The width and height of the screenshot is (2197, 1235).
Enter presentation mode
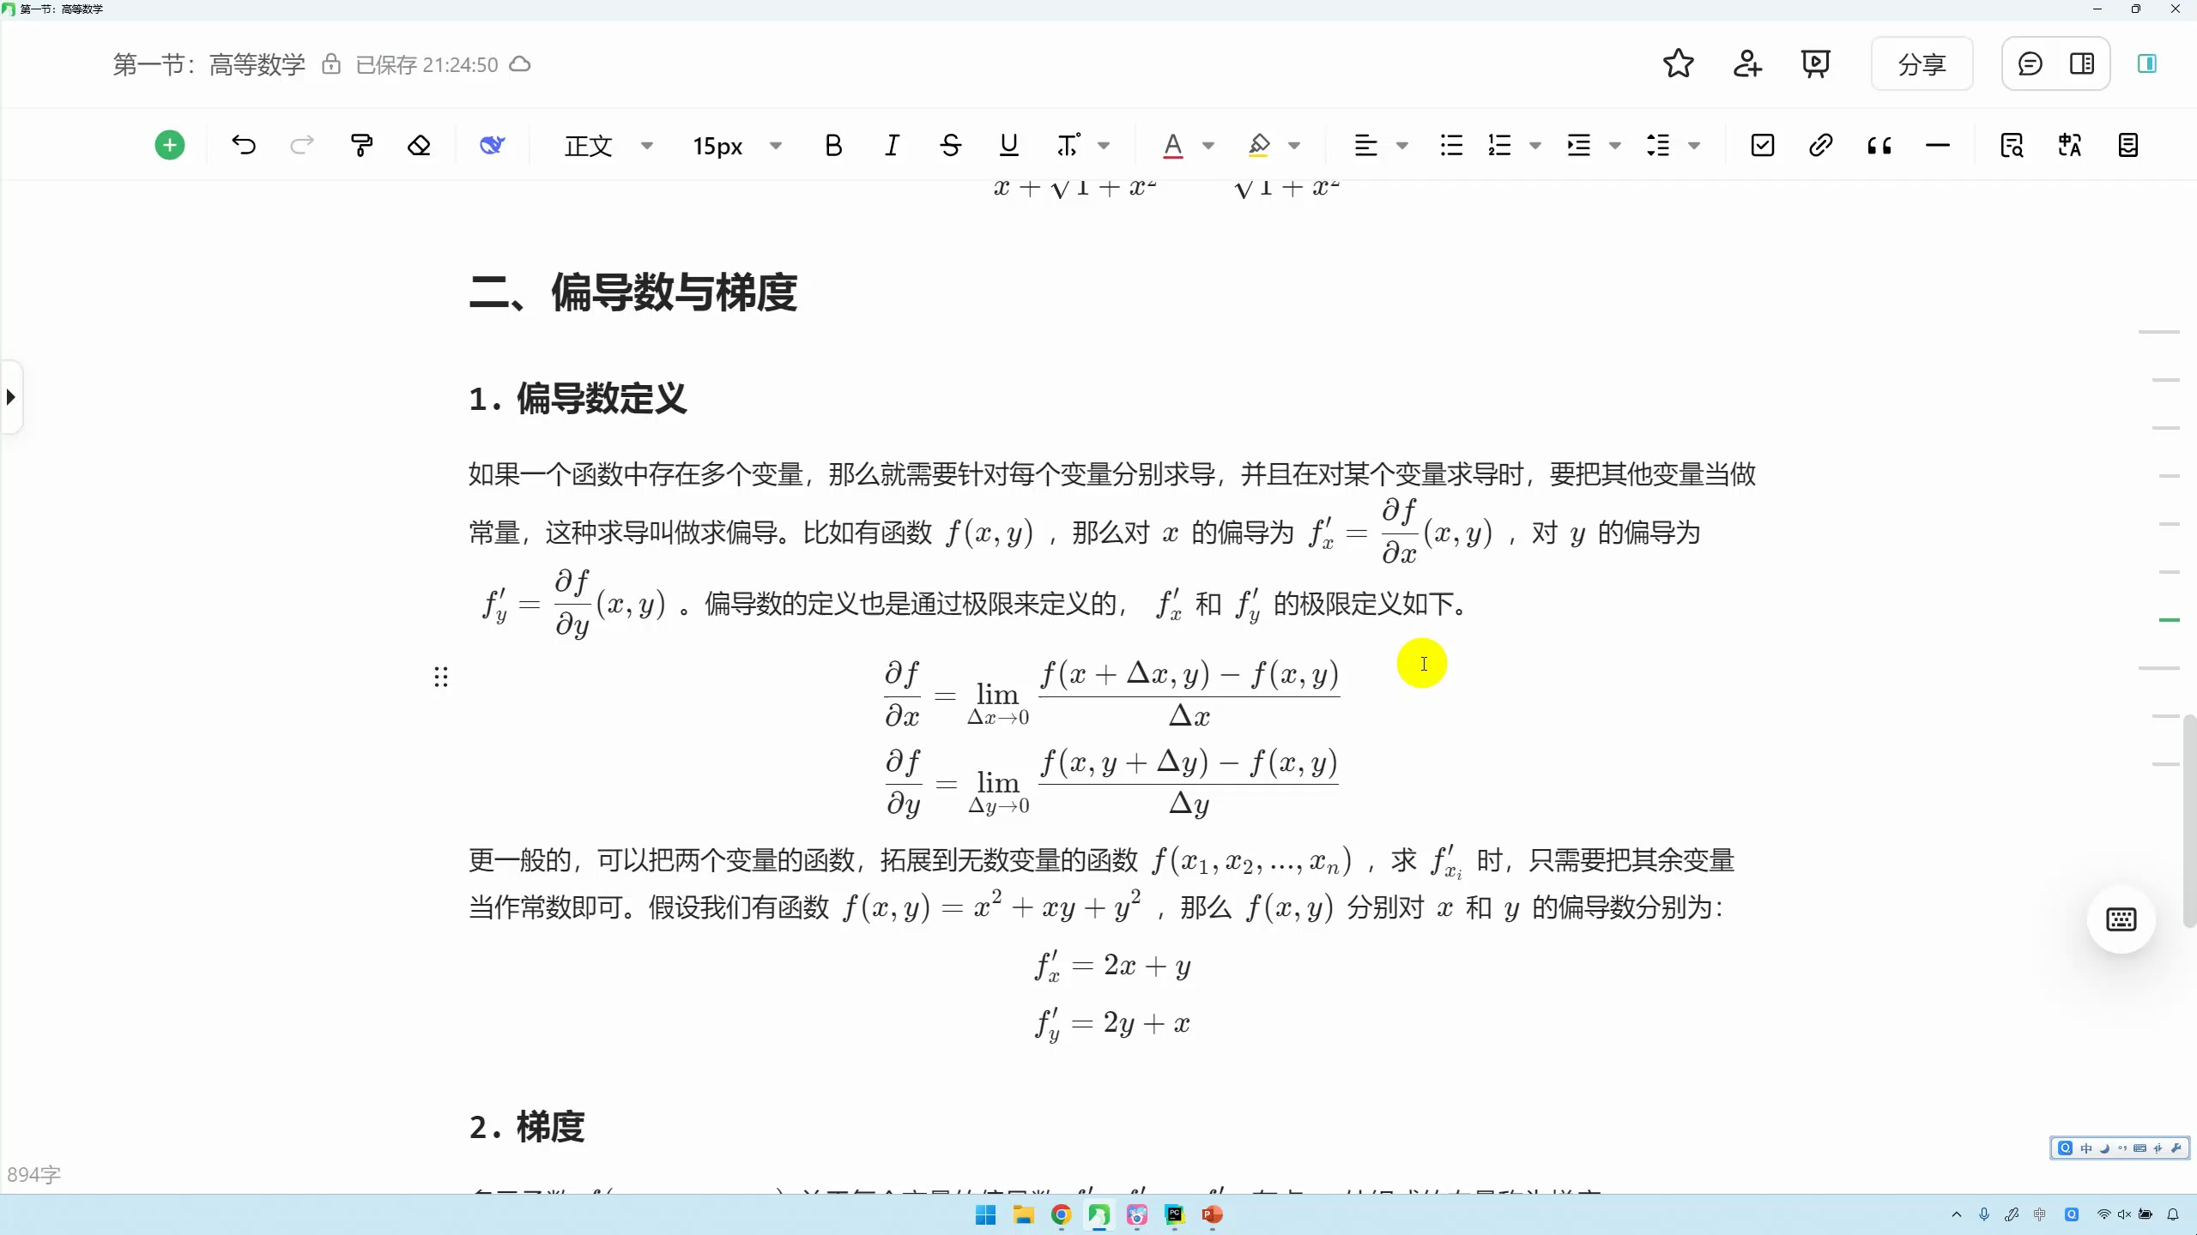1814,63
